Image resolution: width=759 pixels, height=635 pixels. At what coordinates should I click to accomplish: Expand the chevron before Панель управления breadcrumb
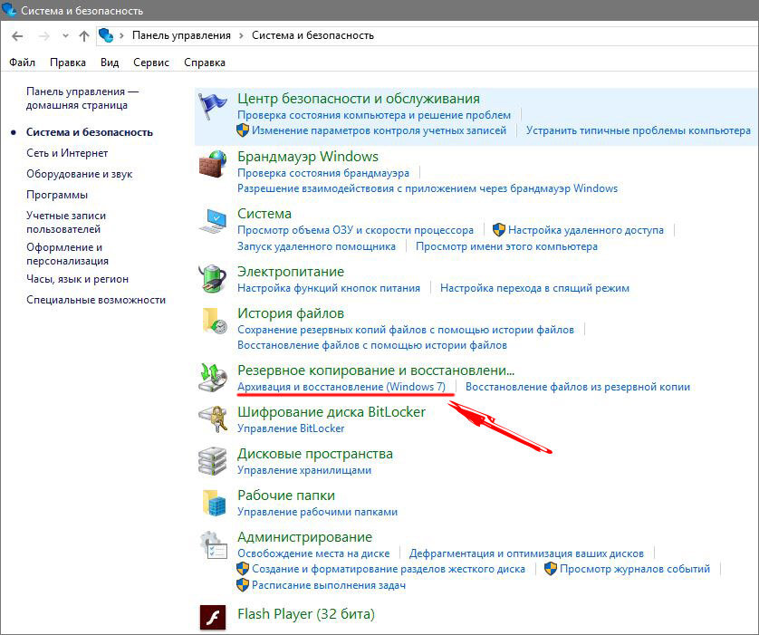(121, 35)
